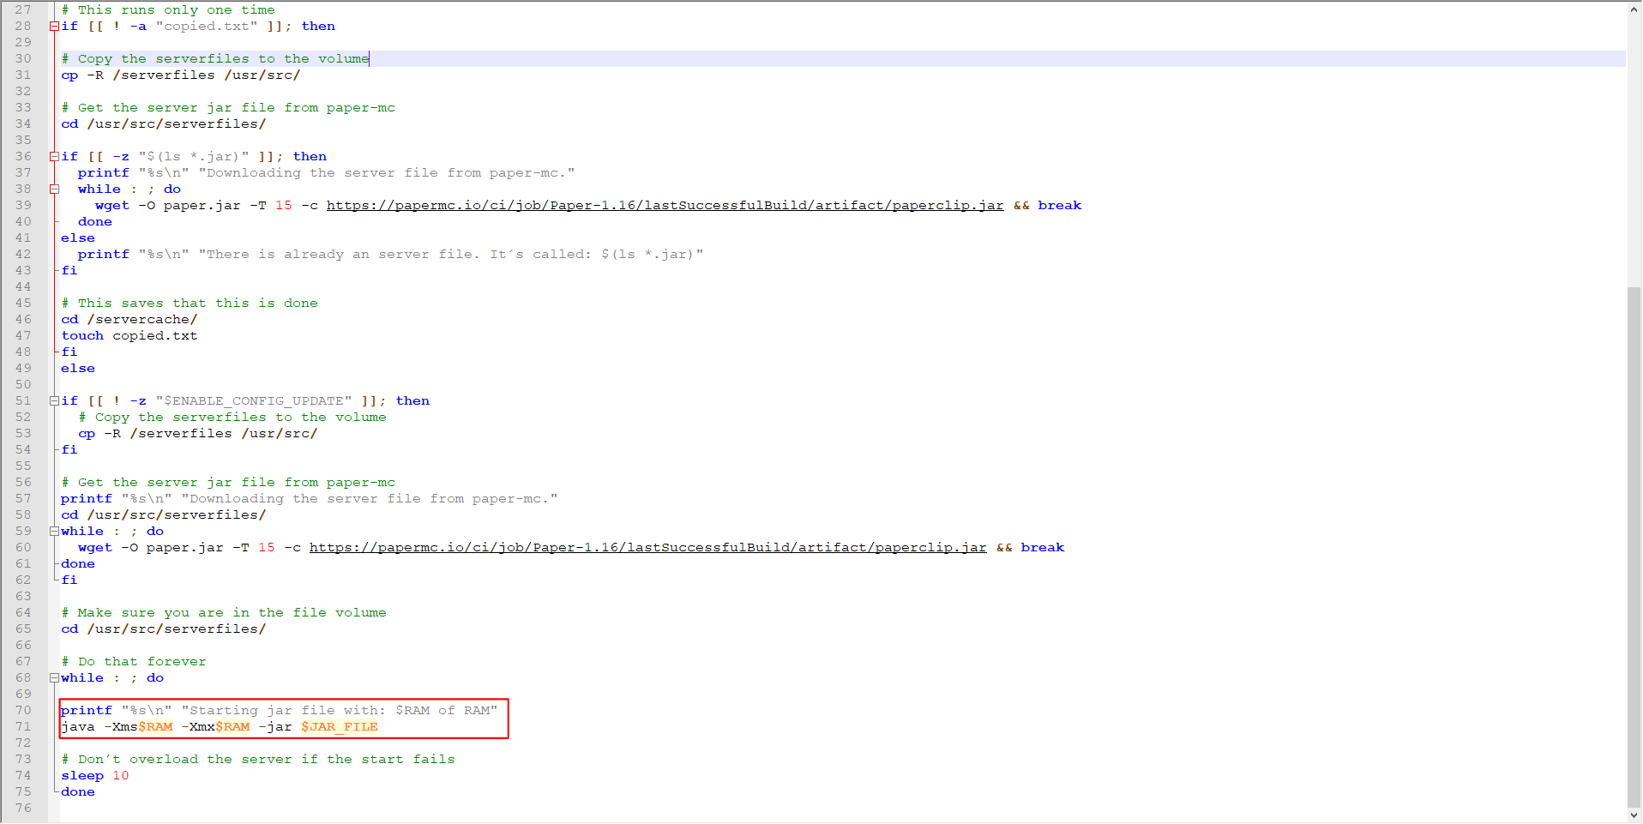Viewport: 1643px width, 824px height.
Task: Click the scrollbar up arrow
Action: pos(1634,8)
